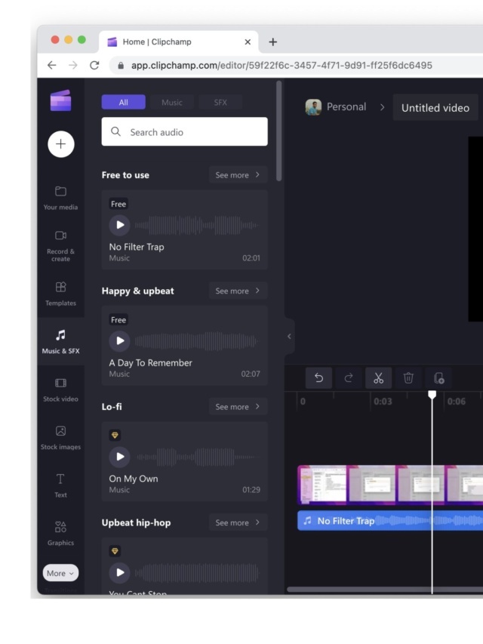Screen dimensions: 483x644
Task: Select the first video clip thumbnail in timeline
Action: point(322,485)
